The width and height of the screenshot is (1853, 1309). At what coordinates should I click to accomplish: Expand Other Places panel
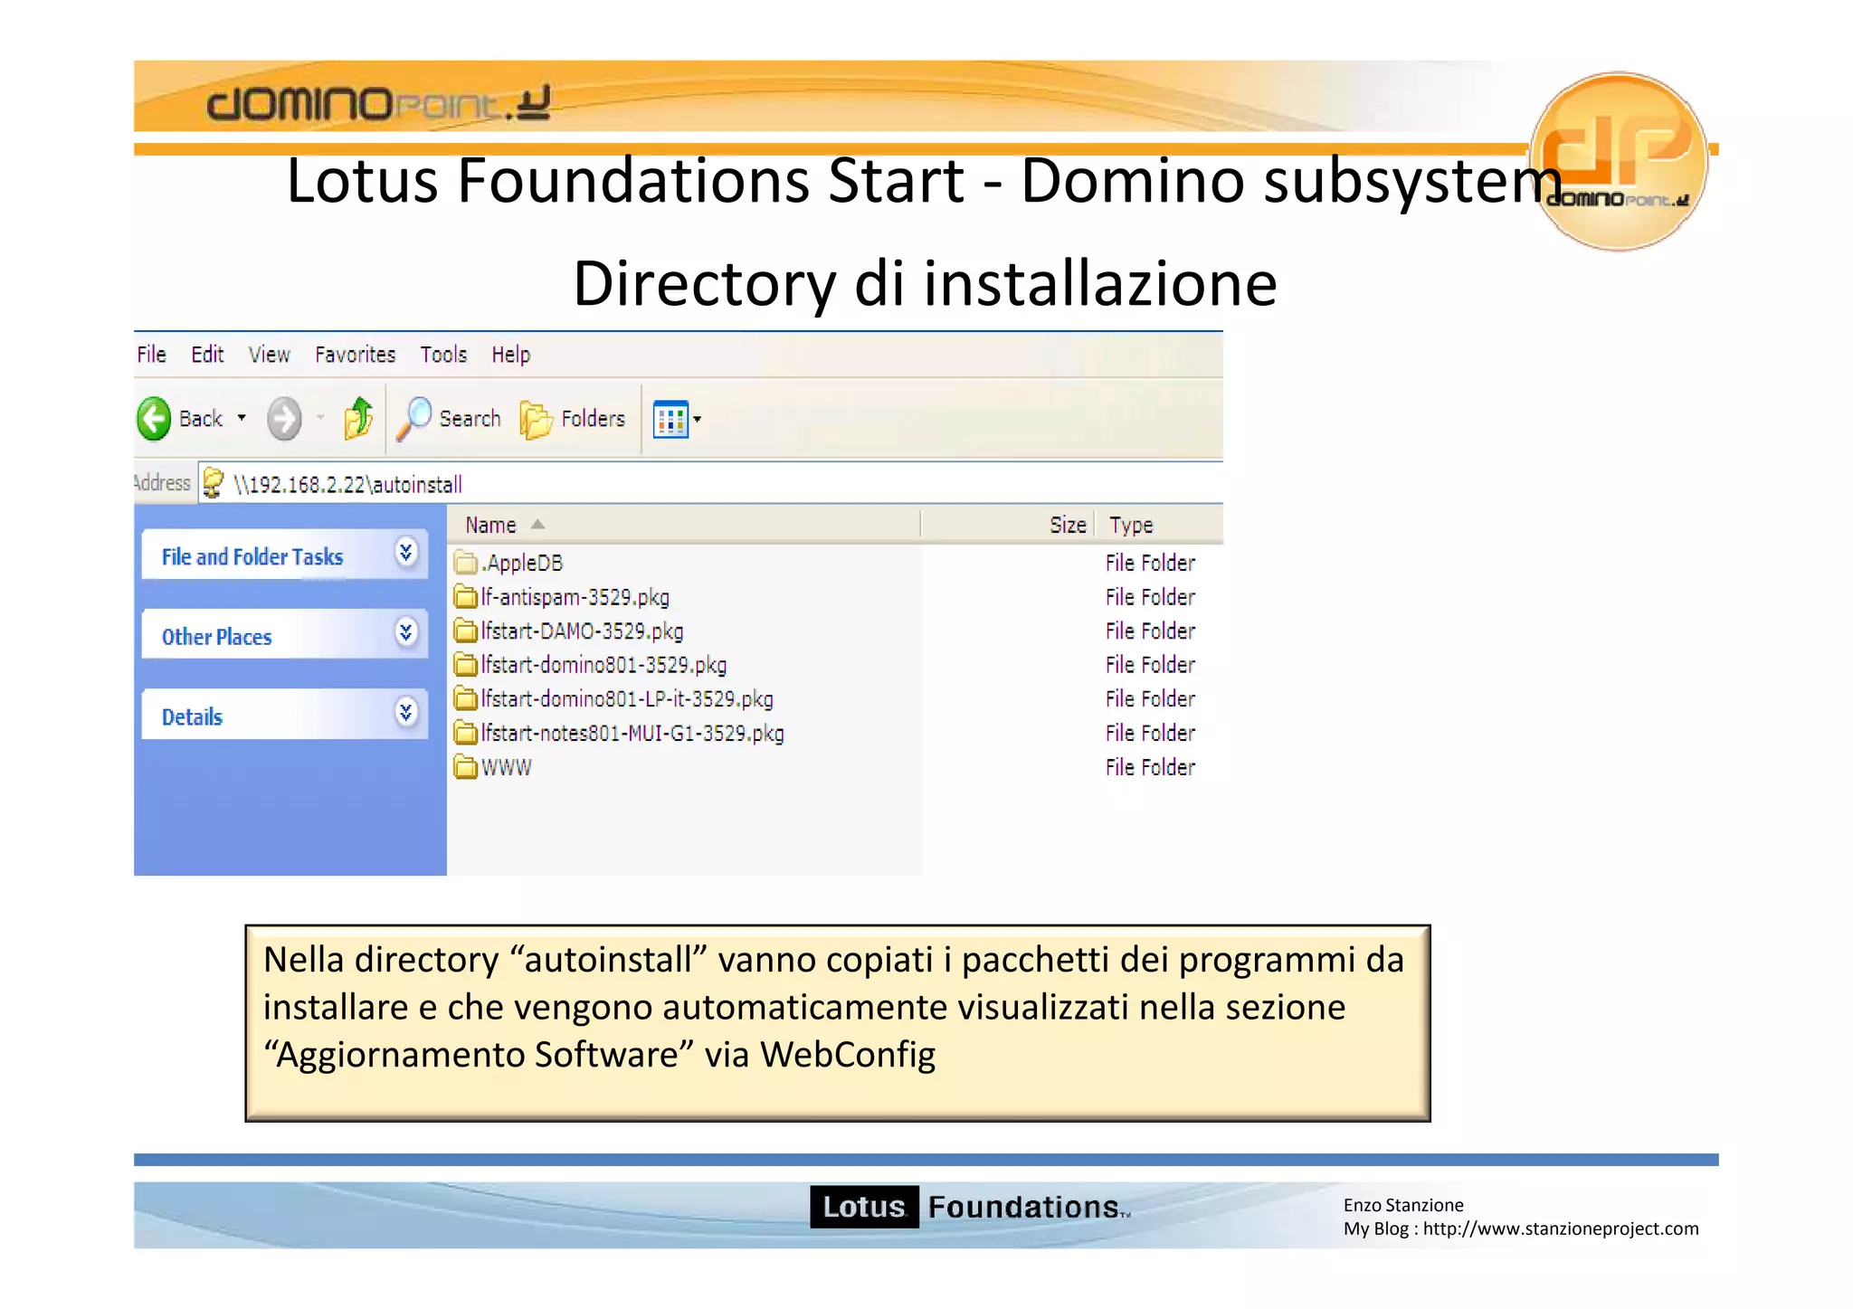pyautogui.click(x=406, y=632)
